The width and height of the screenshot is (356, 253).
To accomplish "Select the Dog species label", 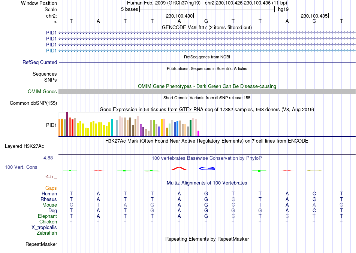I will tap(52, 211).
